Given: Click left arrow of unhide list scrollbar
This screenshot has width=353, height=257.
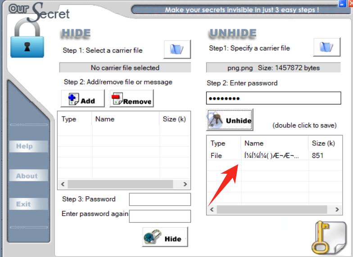Looking at the screenshot, I should (212, 210).
